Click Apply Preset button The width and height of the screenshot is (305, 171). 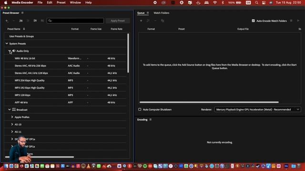tap(118, 21)
